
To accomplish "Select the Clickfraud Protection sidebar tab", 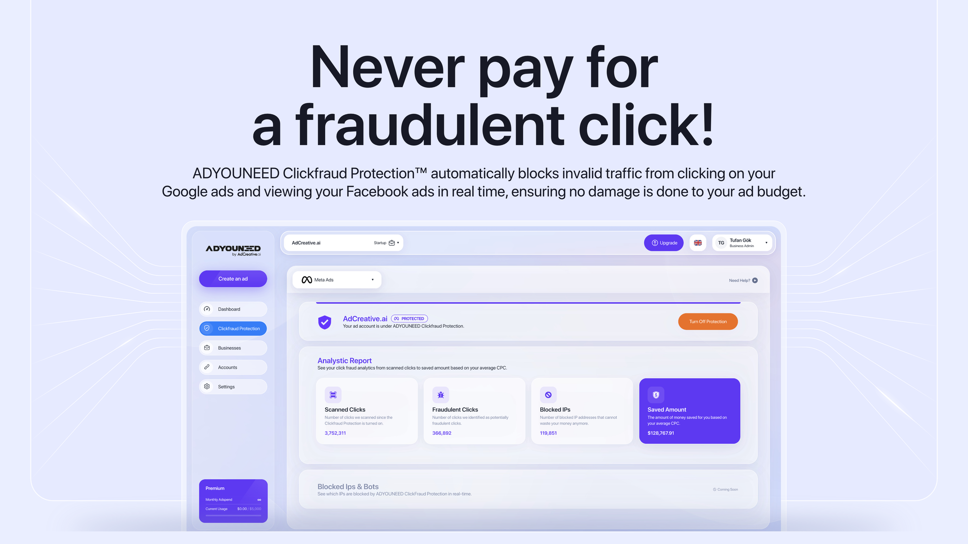I will click(x=233, y=328).
